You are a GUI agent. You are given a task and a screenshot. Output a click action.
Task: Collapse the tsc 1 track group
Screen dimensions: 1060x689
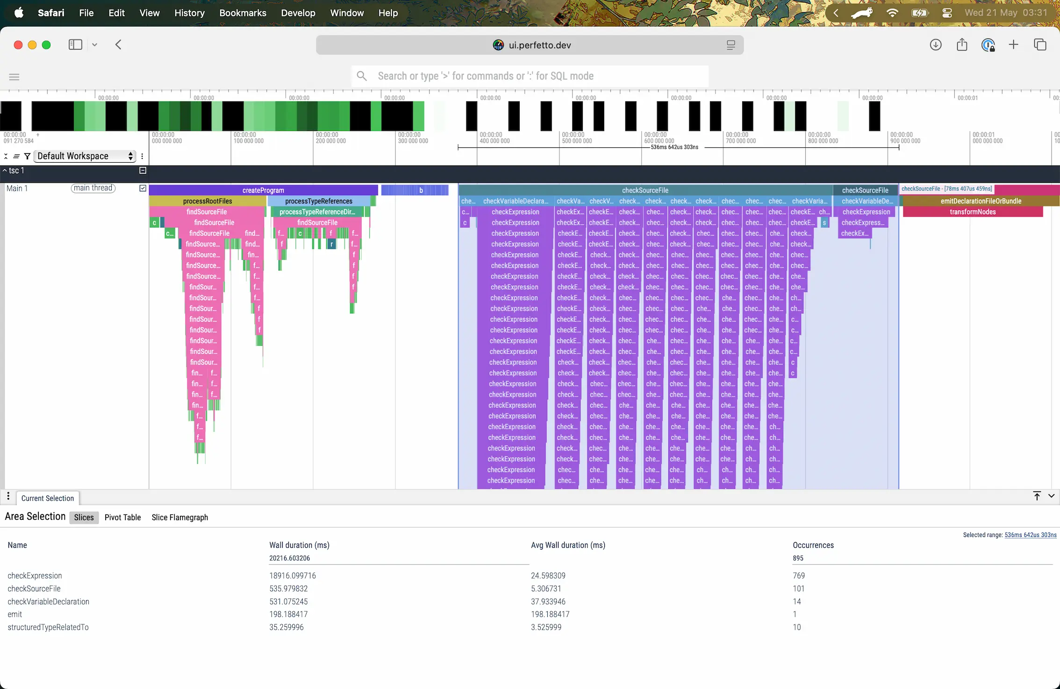pyautogui.click(x=5, y=170)
